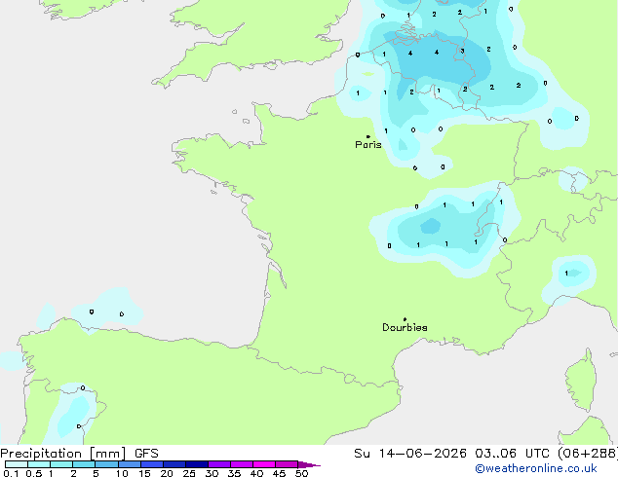Screen dimensions: 618x477
Task: Select the dot marker above Dourbies label
Action: click(405, 319)
